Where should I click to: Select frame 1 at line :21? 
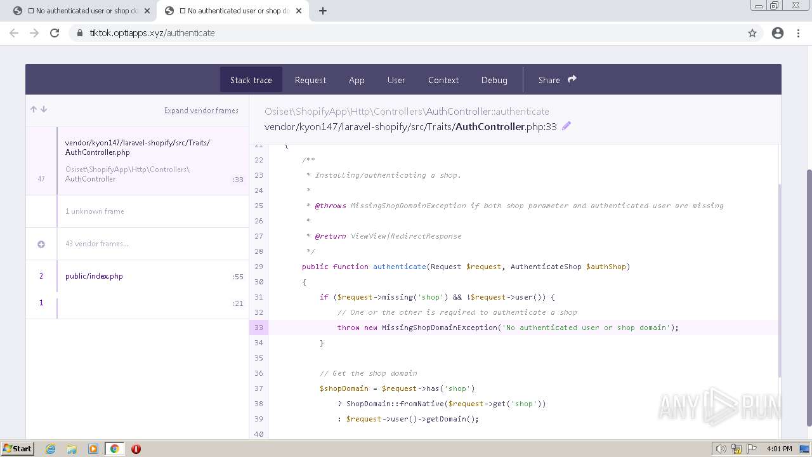pyautogui.click(x=137, y=303)
